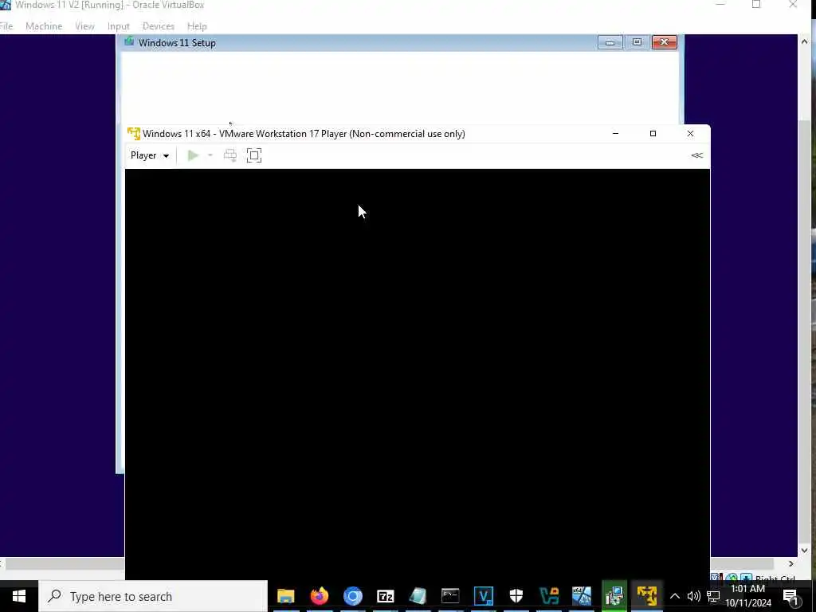The height and width of the screenshot is (612, 816).
Task: Open the VirtualBox Machine menu
Action: 44,26
